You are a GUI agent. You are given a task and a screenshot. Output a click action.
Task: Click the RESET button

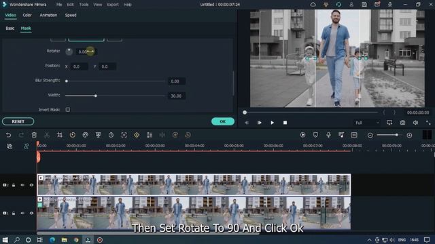pos(18,121)
